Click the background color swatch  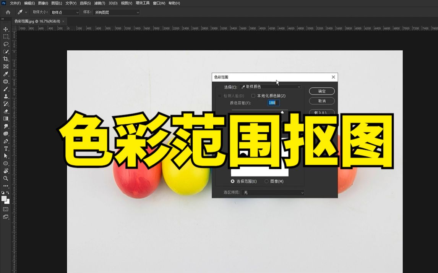click(8, 202)
